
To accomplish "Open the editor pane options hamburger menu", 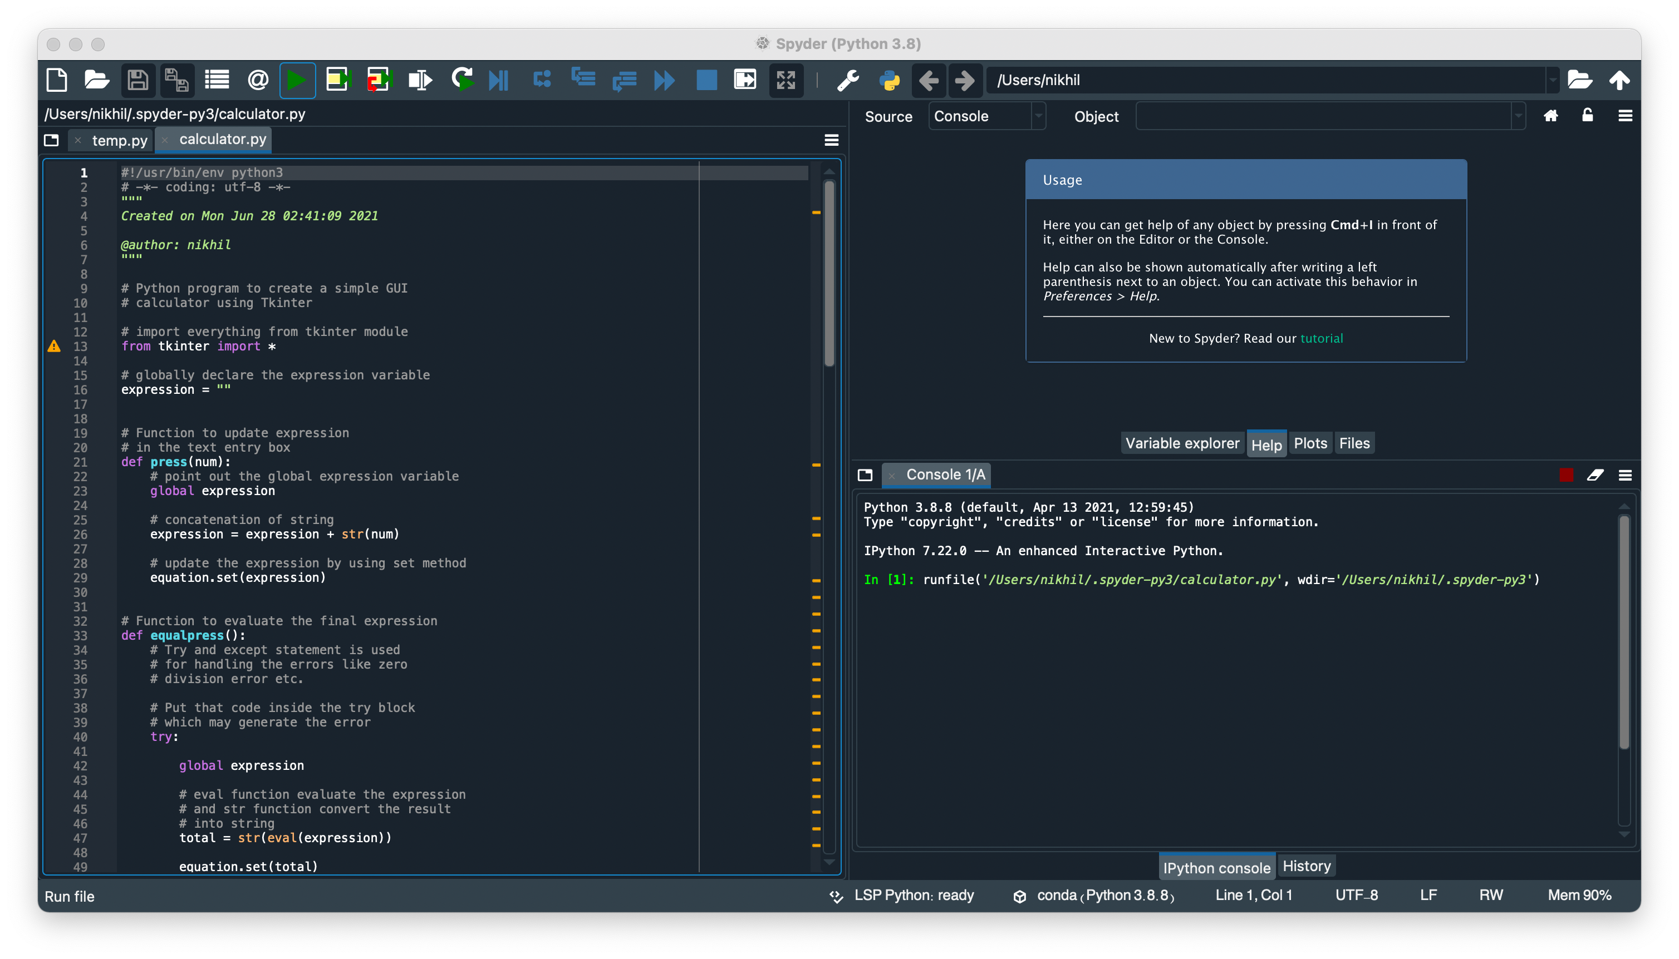I will tap(831, 140).
